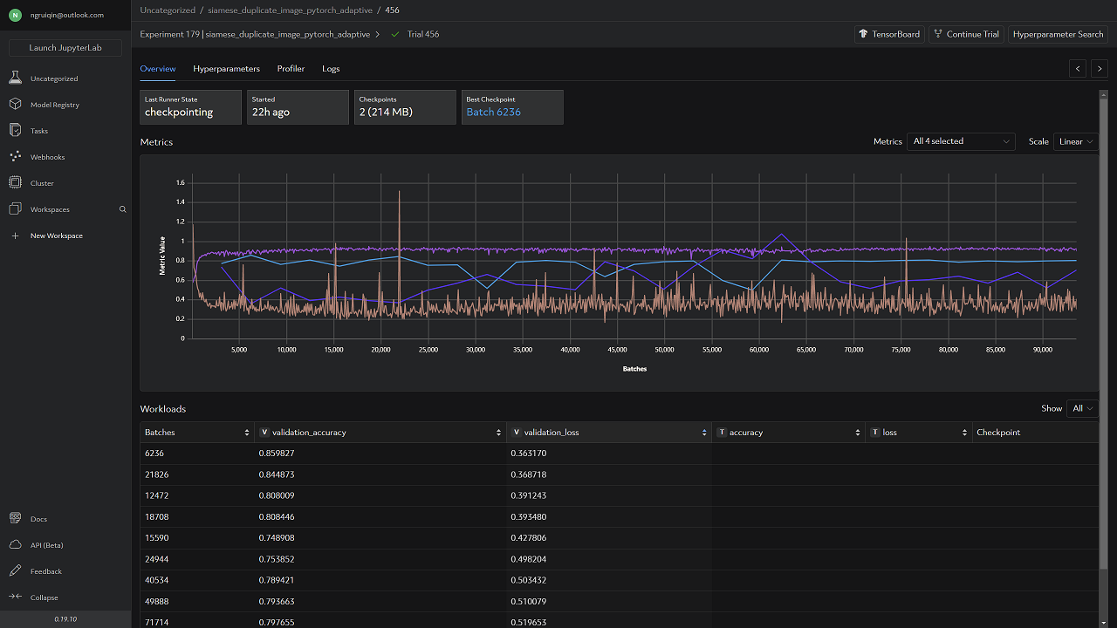Click the user avatar icon
The height and width of the screenshot is (628, 1117).
15,15
